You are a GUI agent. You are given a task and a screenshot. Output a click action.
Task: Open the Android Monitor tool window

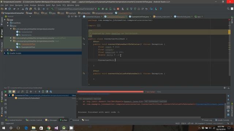pyautogui.click(x=14, y=120)
